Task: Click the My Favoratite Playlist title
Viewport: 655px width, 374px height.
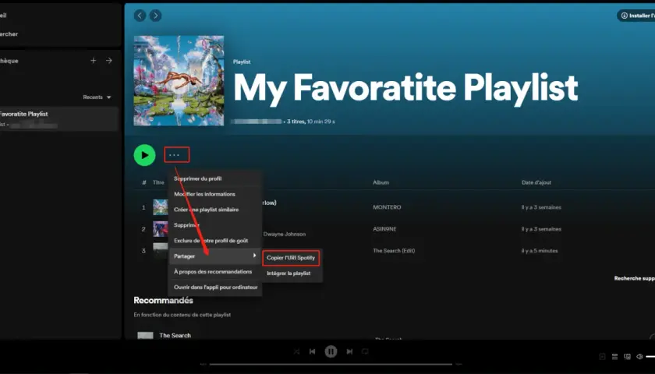Action: click(405, 89)
